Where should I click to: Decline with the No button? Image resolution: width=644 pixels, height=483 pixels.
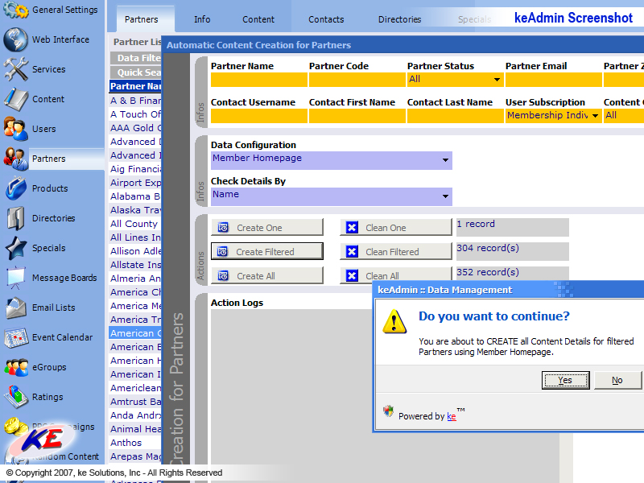tap(617, 380)
